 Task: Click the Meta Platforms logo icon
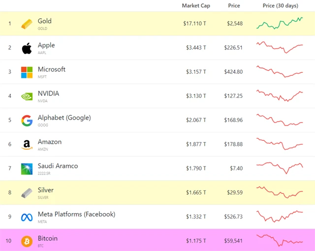click(x=27, y=217)
